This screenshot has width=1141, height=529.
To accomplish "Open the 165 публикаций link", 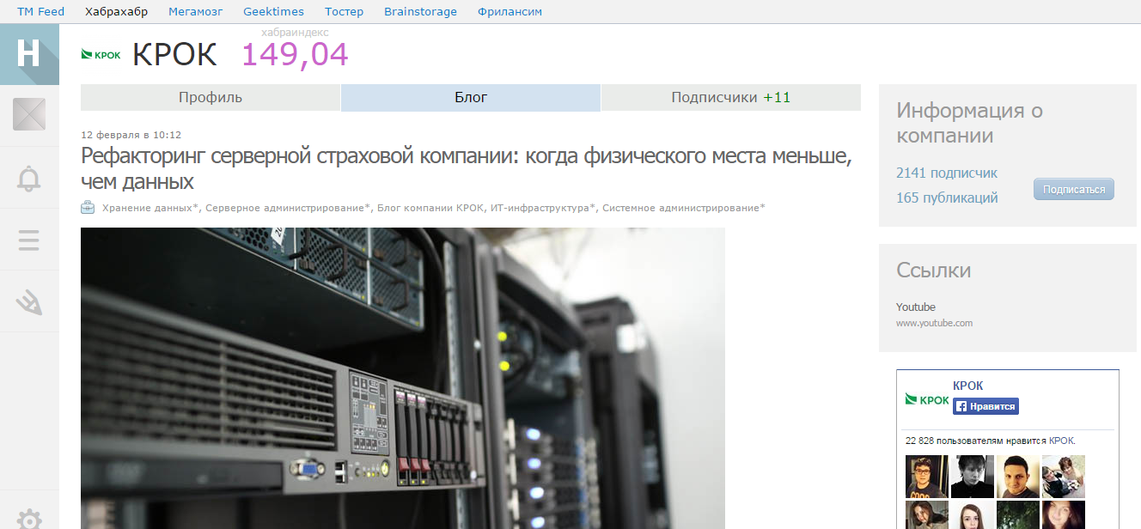I will tap(947, 198).
